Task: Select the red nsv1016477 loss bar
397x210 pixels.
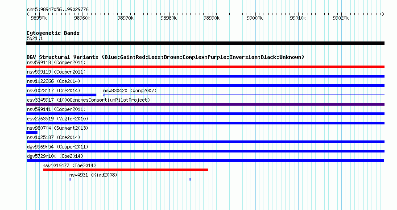Action: (x=125, y=170)
